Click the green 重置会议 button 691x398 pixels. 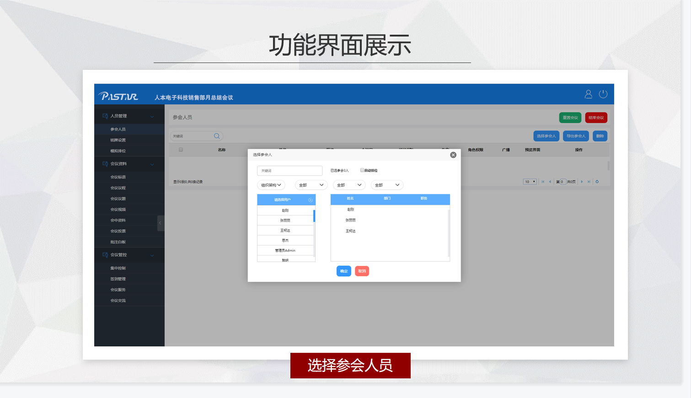pos(570,118)
